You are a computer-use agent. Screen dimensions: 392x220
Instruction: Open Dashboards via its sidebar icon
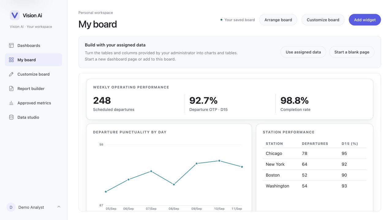(x=11, y=46)
